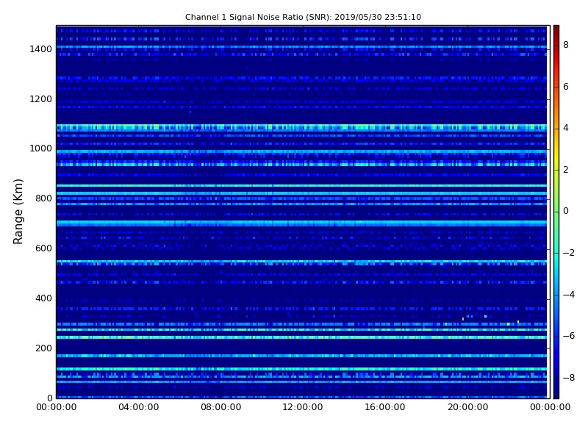Click the 'Range (Km)' y-axis label
Viewport: 588px width, 441px height.
click(x=18, y=212)
